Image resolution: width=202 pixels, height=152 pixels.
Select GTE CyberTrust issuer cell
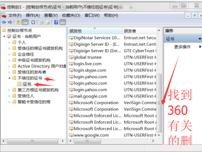pos(140,51)
